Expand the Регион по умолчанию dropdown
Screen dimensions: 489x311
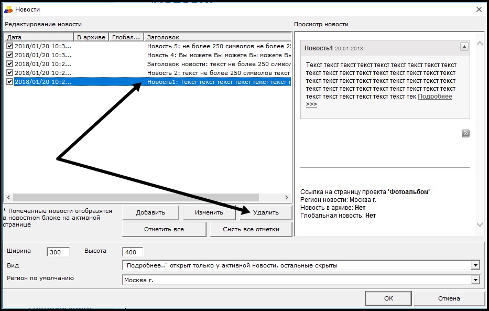[x=475, y=280]
